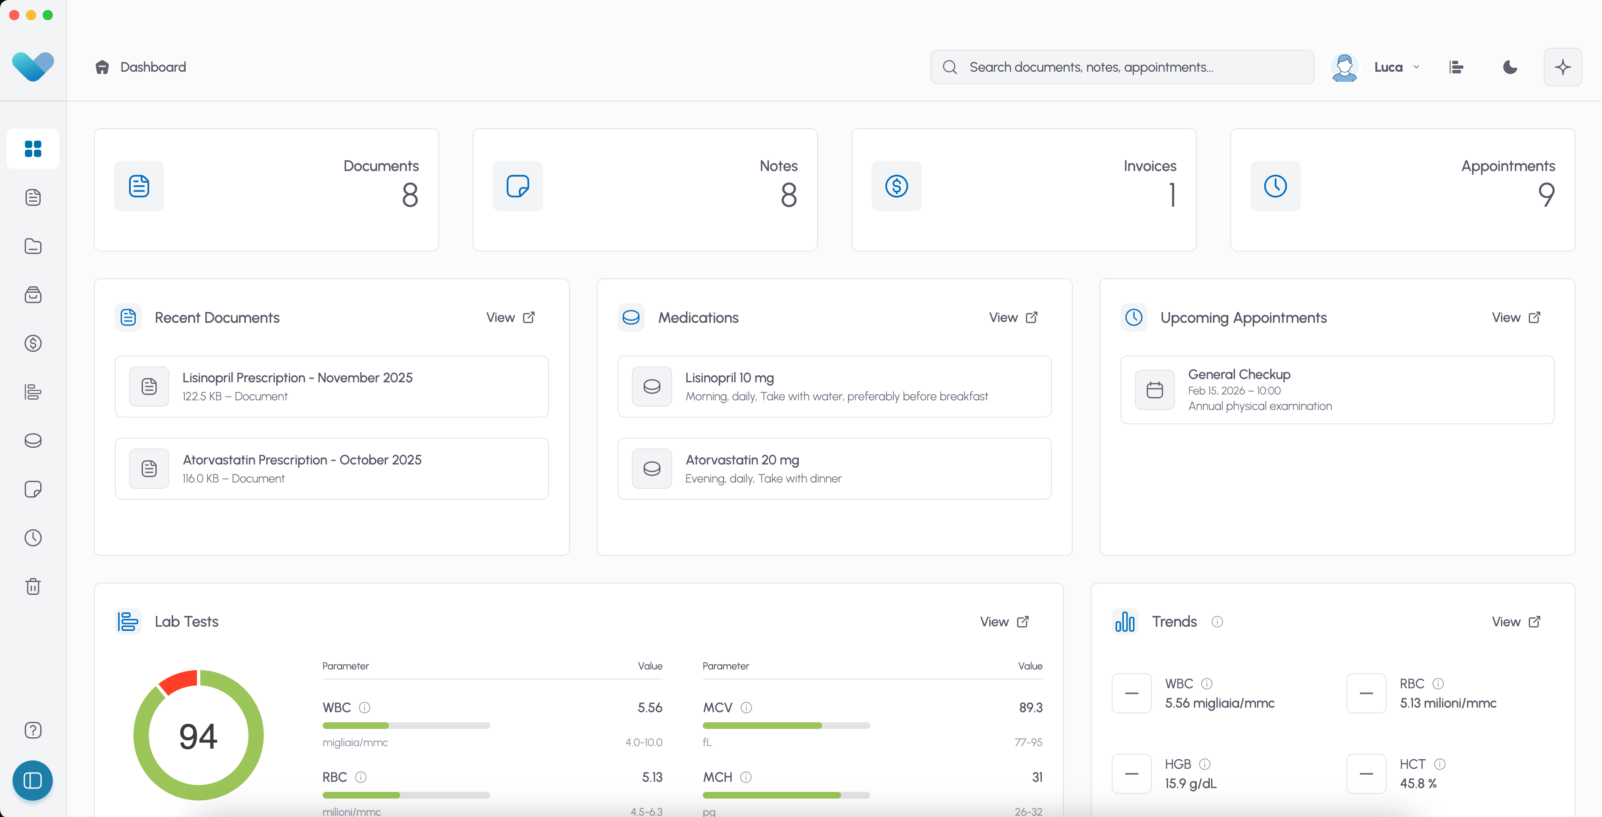
Task: Collapse the HGB entry in Trends
Action: tap(1131, 773)
